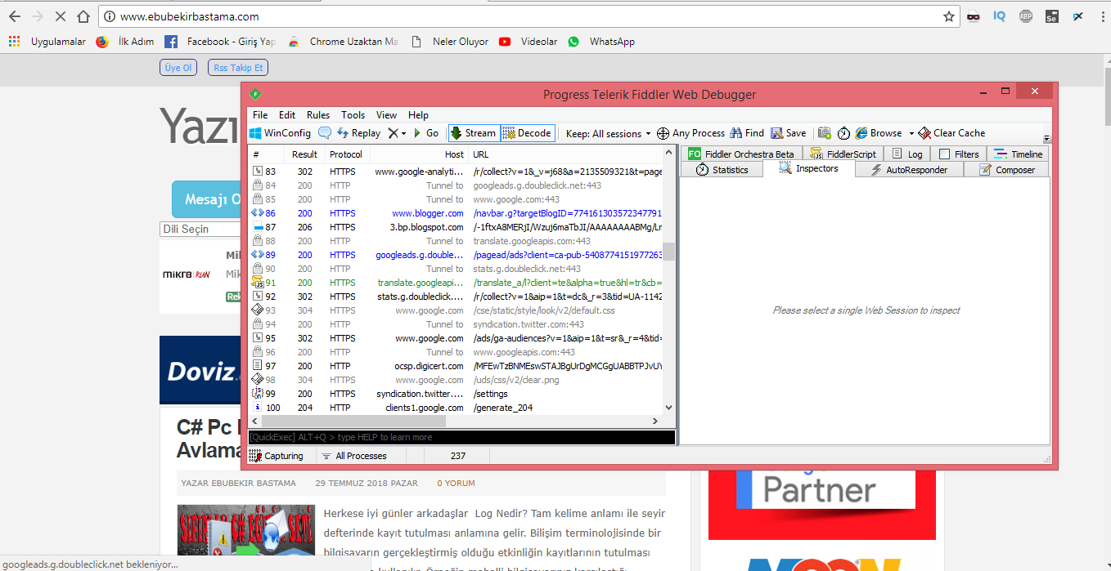
Task: Open the IQ extension icon
Action: coord(999,16)
